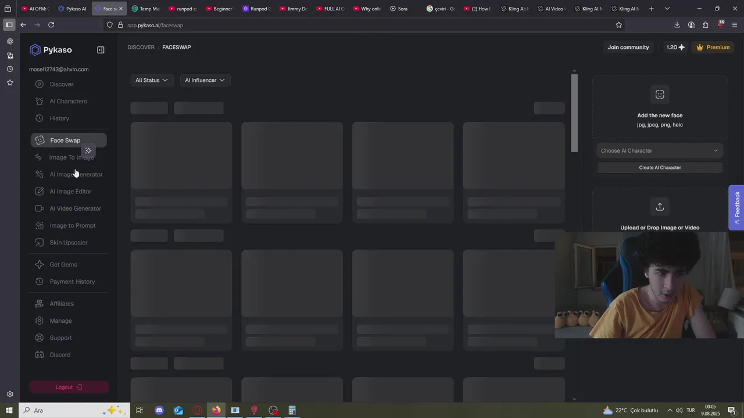Show hidden system tray icons chevron
This screenshot has height=418, width=744.
coord(670,410)
